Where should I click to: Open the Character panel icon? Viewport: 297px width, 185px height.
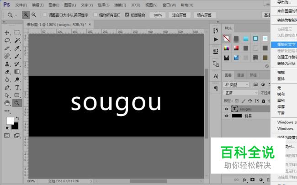click(x=216, y=76)
